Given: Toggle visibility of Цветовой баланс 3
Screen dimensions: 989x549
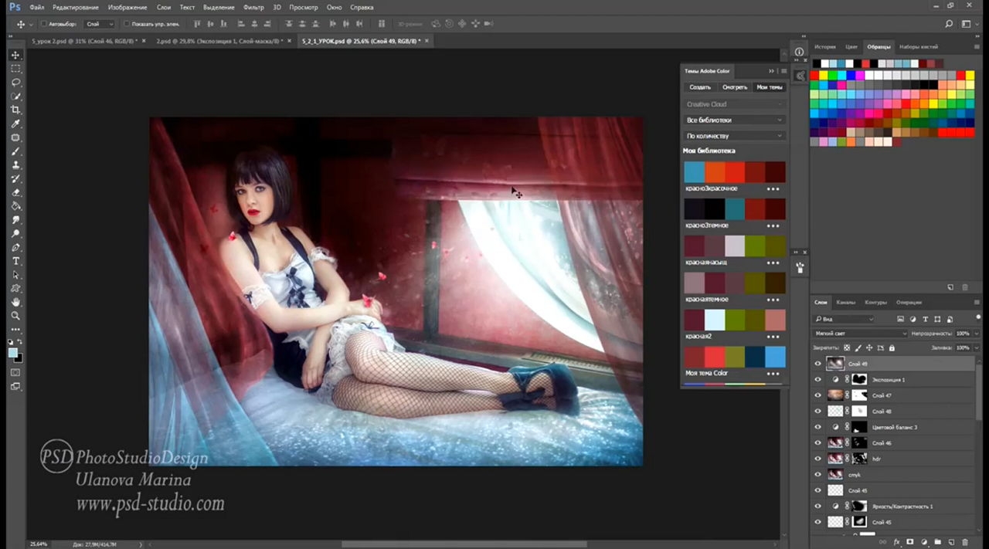Looking at the screenshot, I should click(x=818, y=427).
